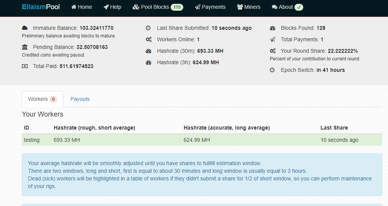Click the 10 seconds ago table cell

tap(340, 140)
